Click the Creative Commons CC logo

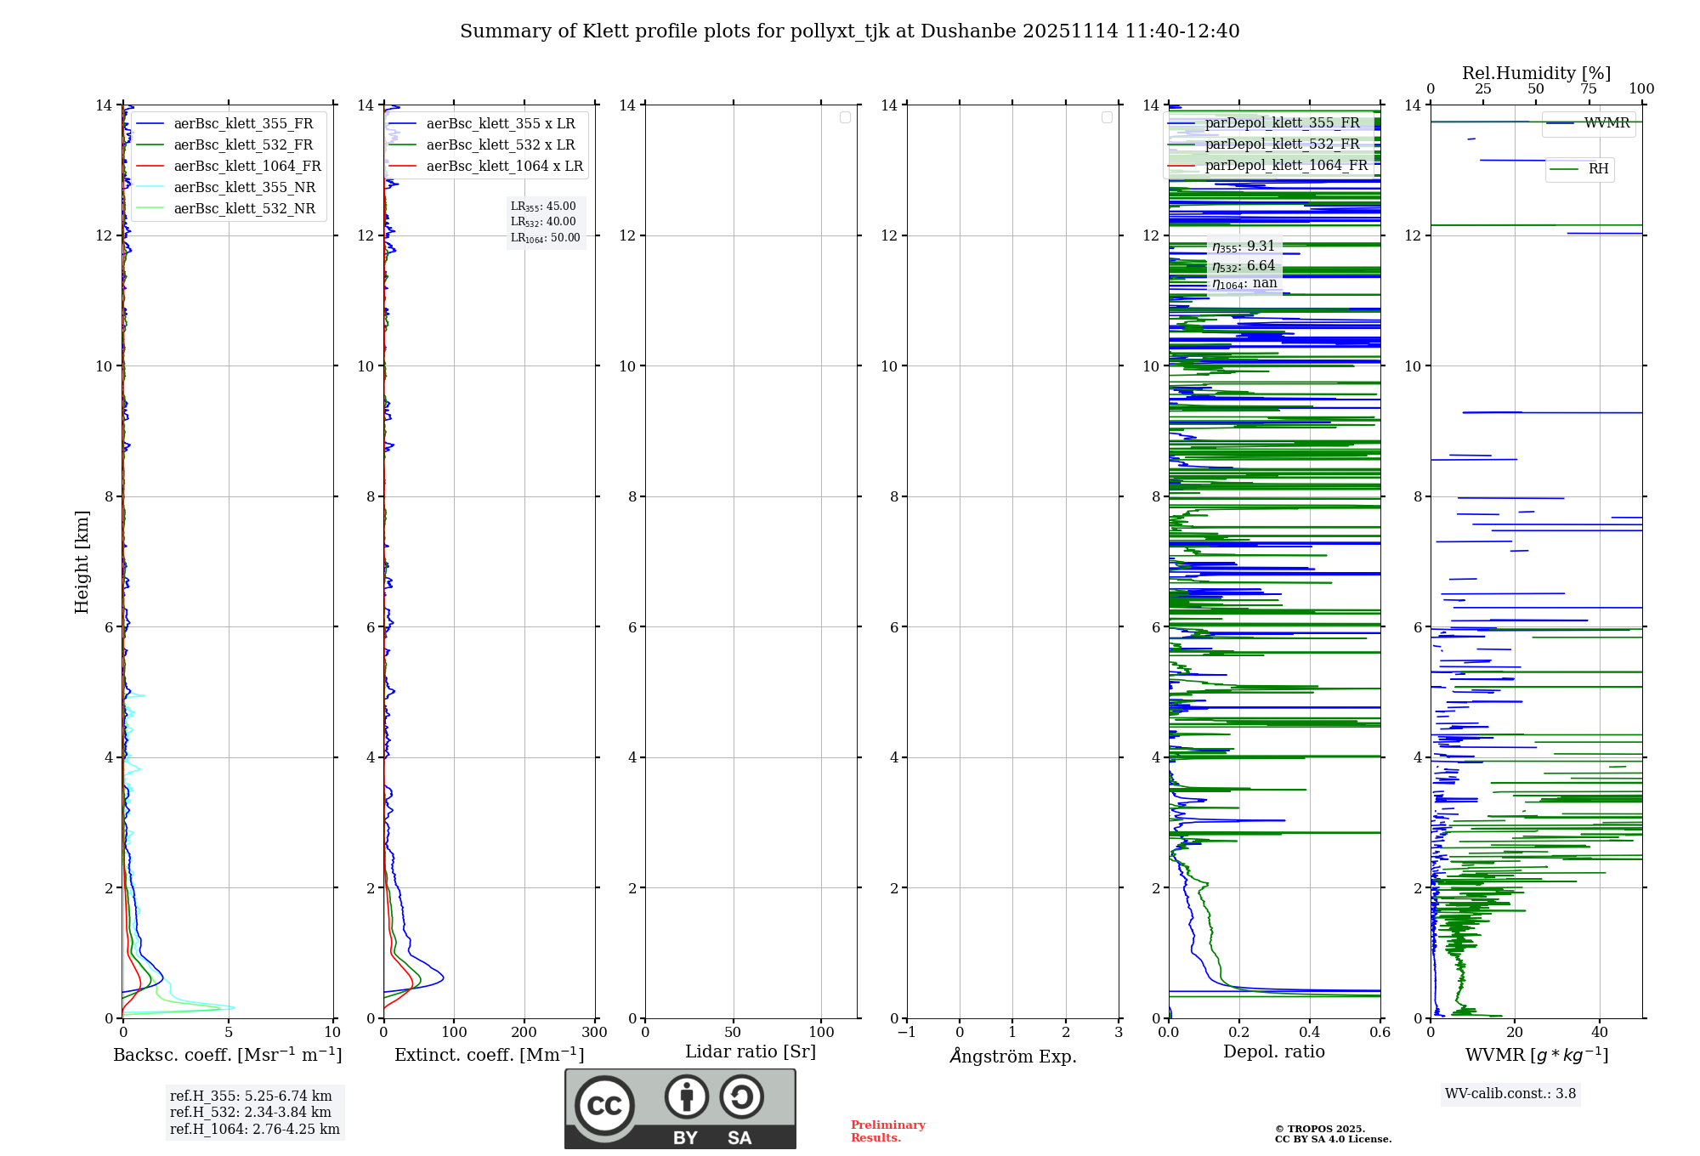pos(604,1105)
